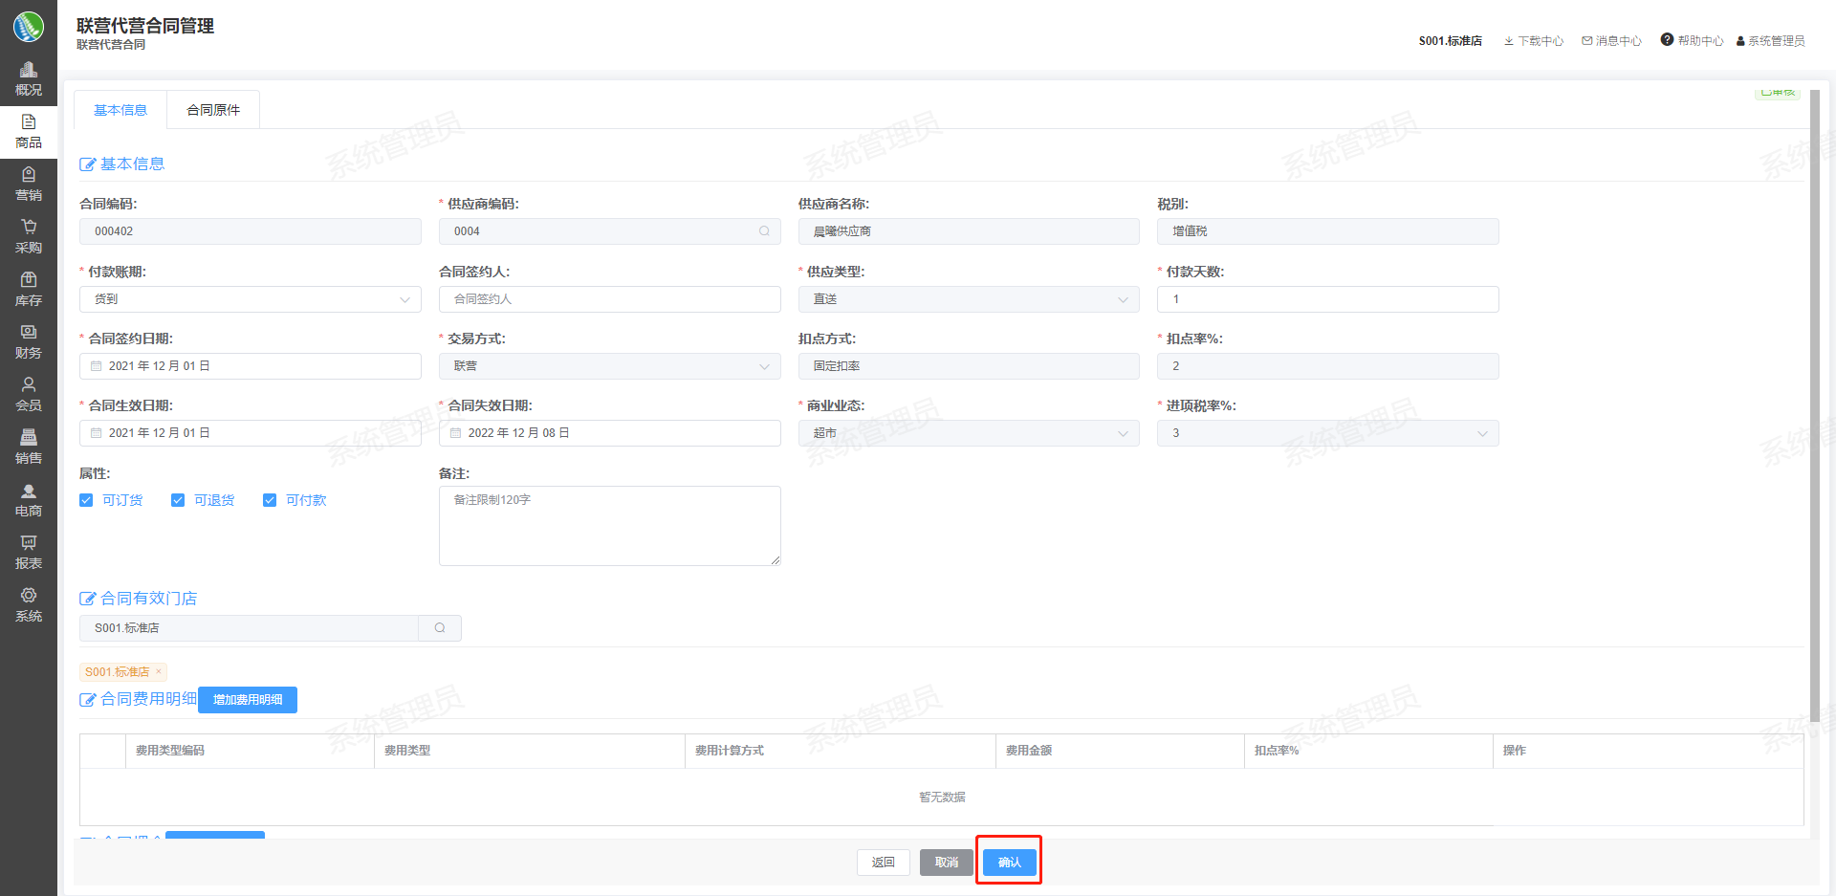Click the 供应商名称 field
The width and height of the screenshot is (1836, 896).
point(969,231)
